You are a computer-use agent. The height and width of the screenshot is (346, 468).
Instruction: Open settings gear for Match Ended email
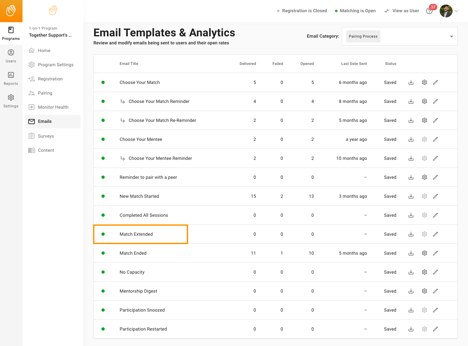click(x=424, y=253)
